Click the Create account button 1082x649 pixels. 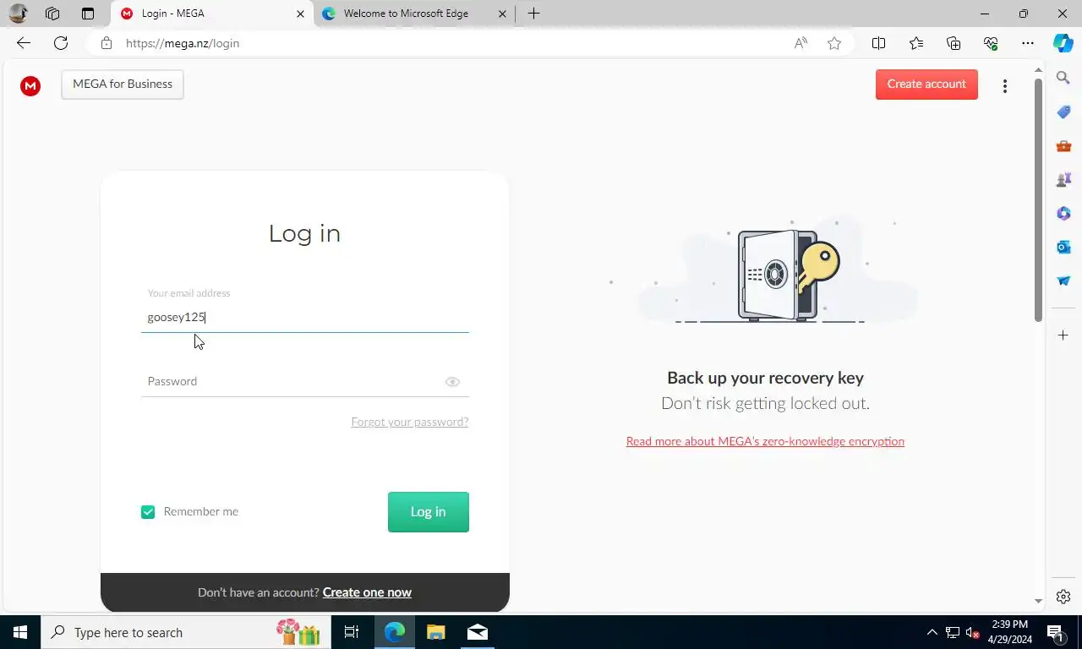pos(926,85)
